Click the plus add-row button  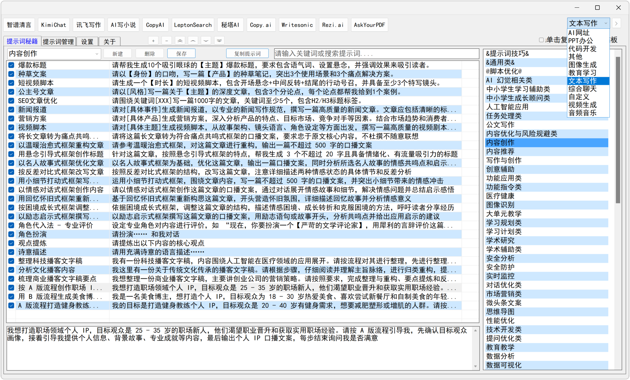point(153,41)
